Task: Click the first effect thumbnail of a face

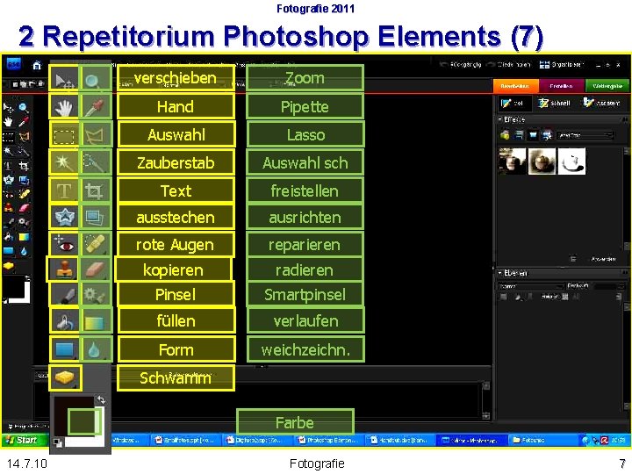Action: [513, 162]
